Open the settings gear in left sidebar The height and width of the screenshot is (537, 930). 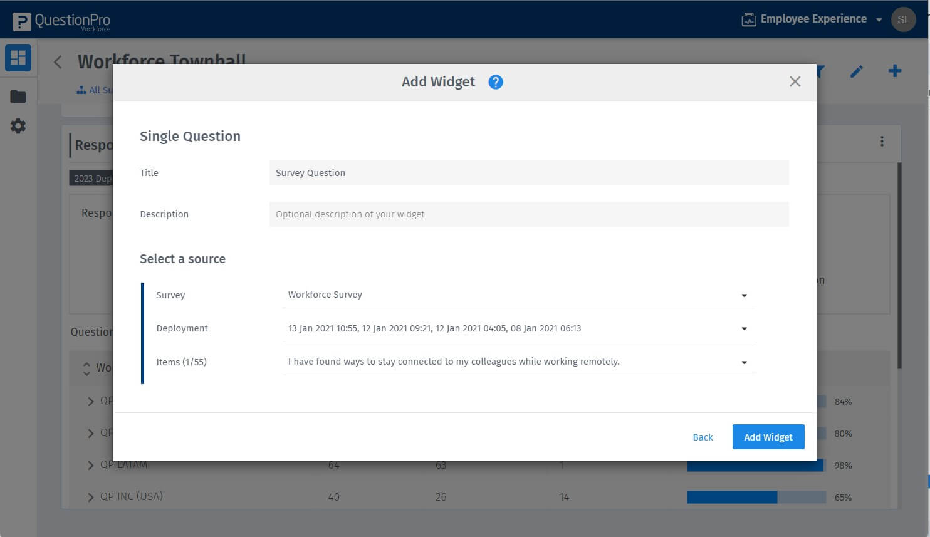[18, 125]
